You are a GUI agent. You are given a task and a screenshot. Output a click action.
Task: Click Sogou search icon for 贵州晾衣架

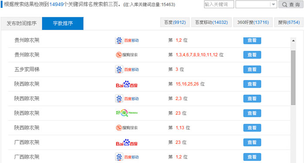[127, 55]
